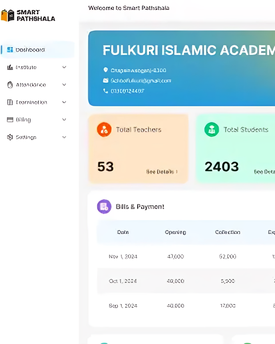Click the Institute building icon in sidebar
Image resolution: width=275 pixels, height=344 pixels.
10,67
